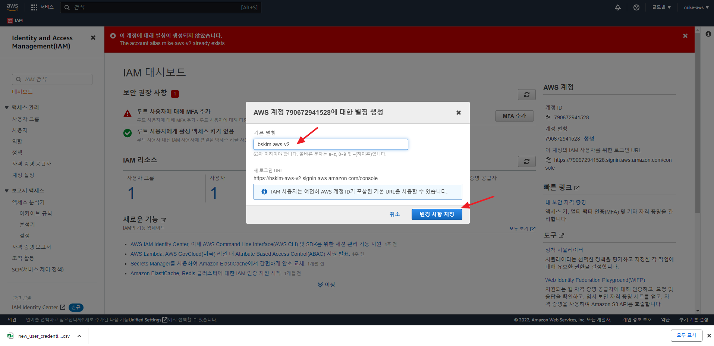Open 대시보드 in the side navigation

(22, 92)
